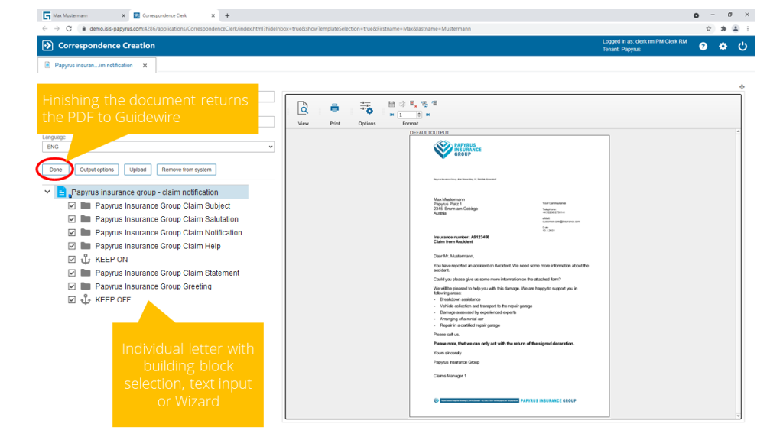Click the move/expand arrows icon above preview
This screenshot has height=440, width=783.
742,87
